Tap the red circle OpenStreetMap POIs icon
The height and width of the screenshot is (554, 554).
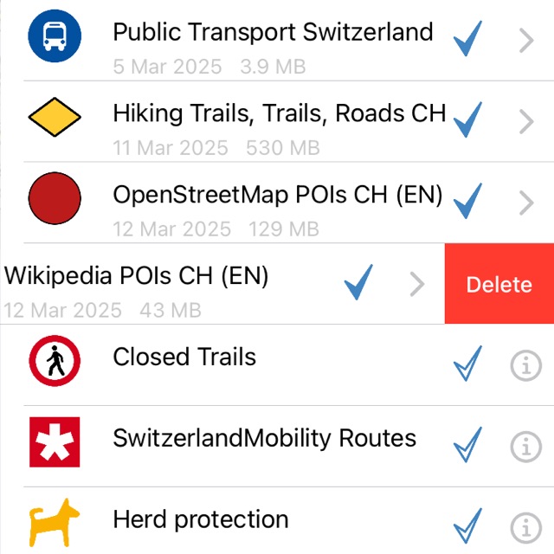(55, 199)
